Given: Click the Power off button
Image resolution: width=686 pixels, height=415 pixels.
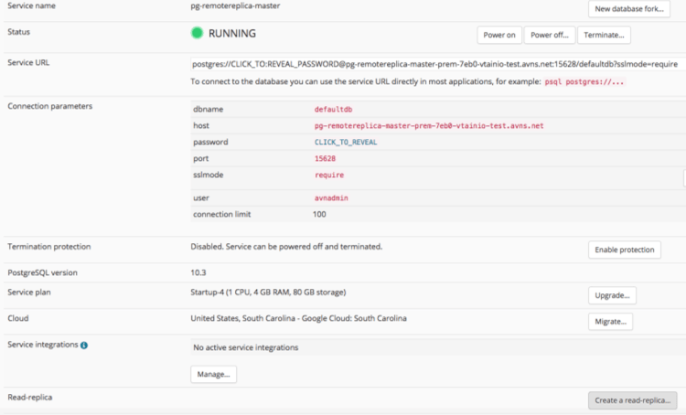Looking at the screenshot, I should (550, 35).
